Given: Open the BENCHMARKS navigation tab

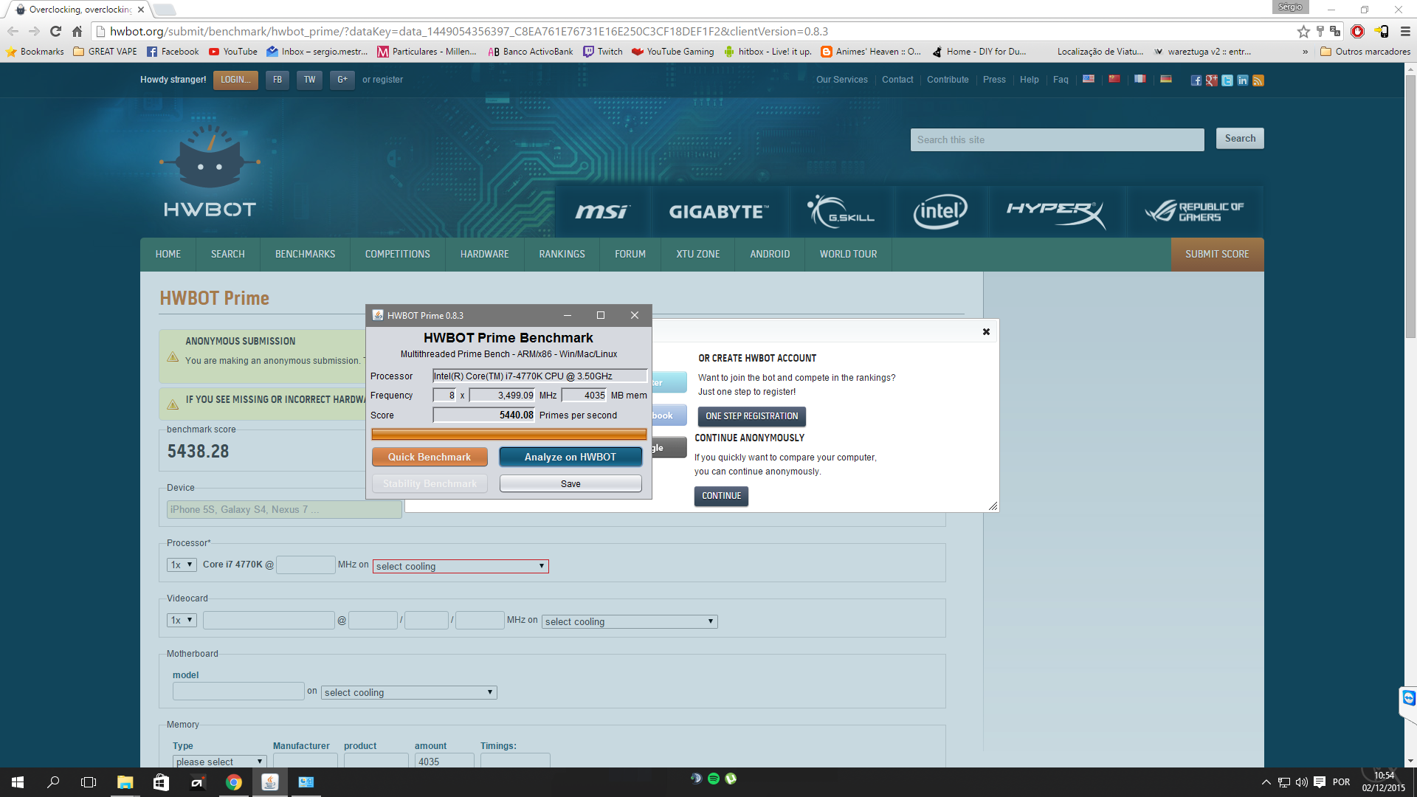Looking at the screenshot, I should (x=305, y=254).
